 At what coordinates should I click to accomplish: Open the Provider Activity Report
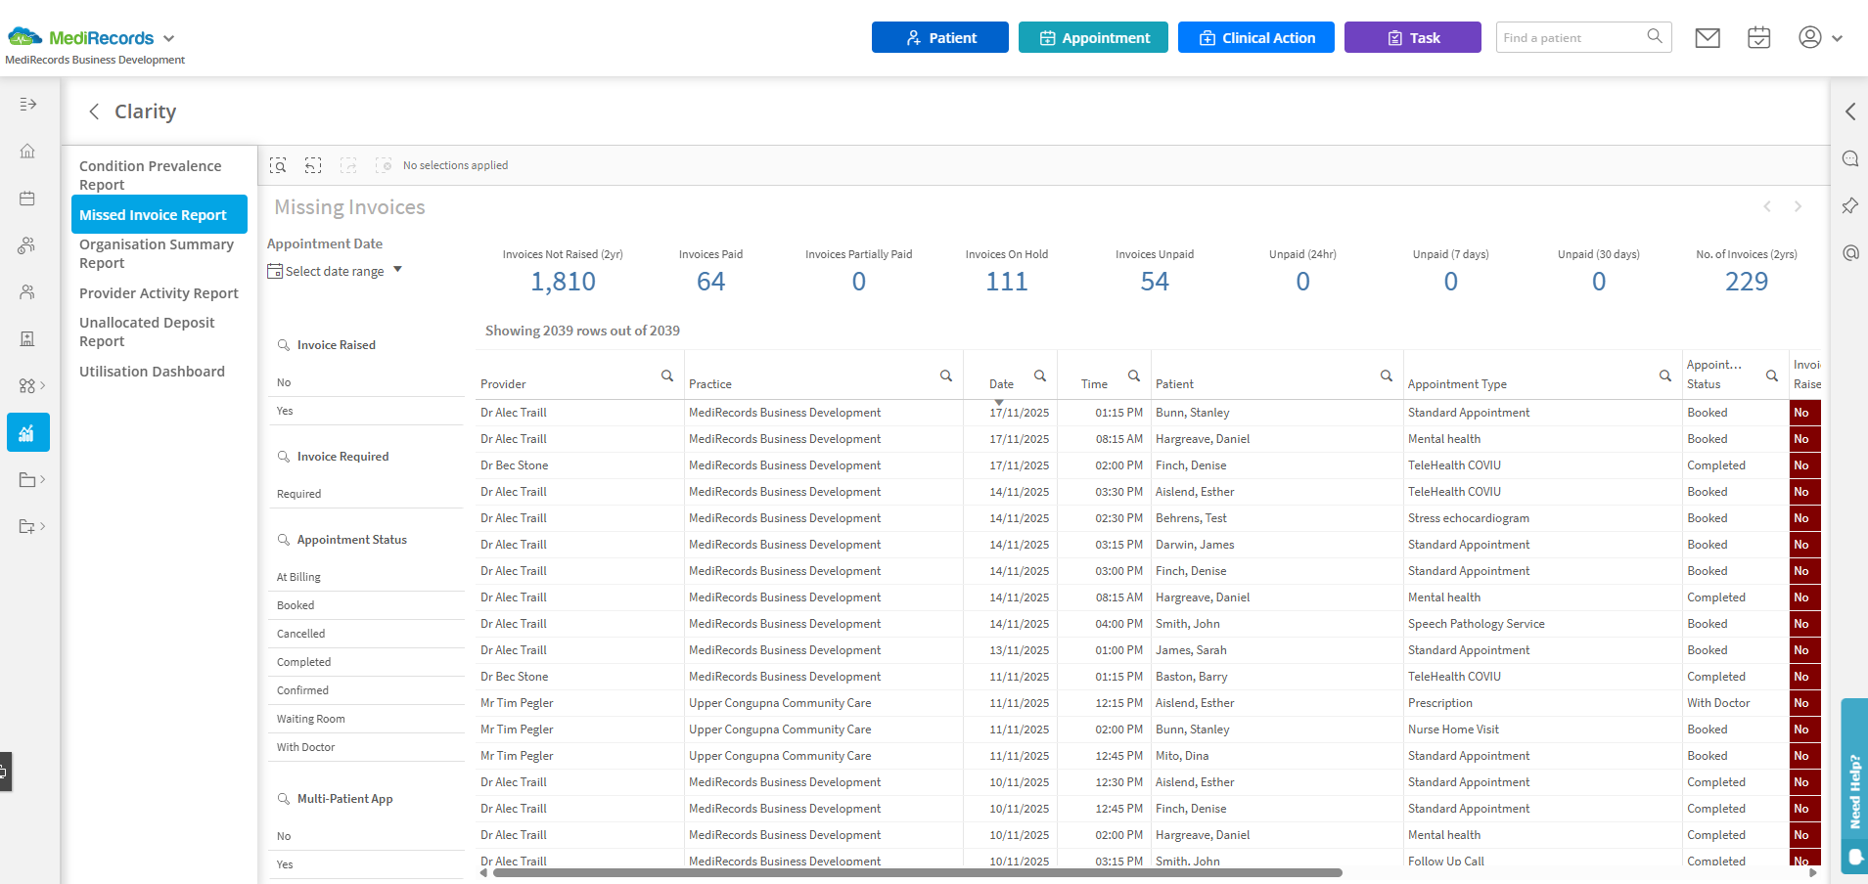coord(159,293)
